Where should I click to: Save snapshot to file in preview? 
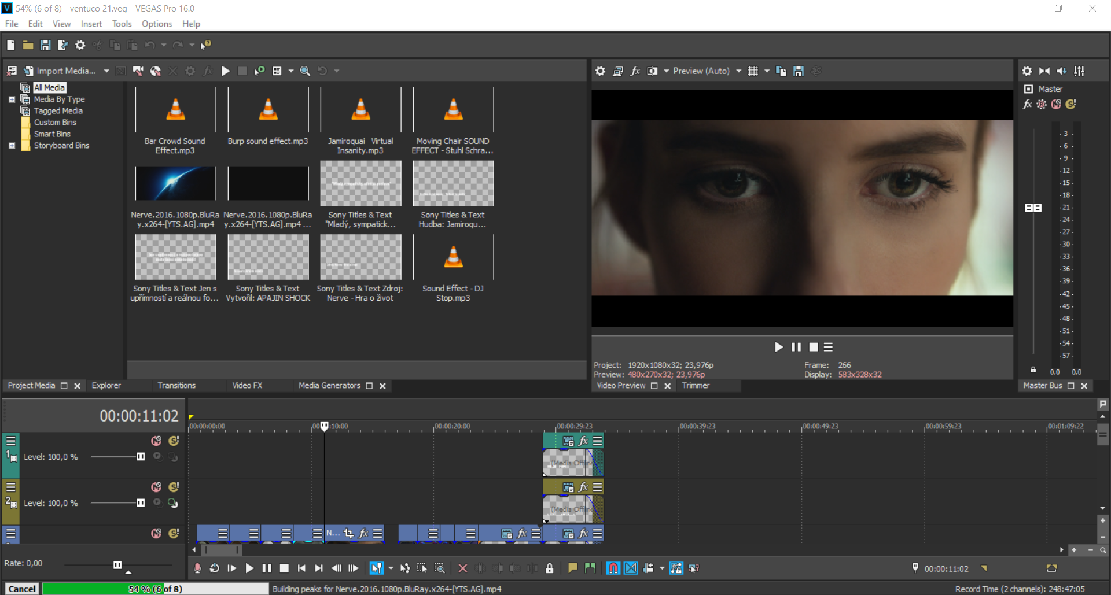[x=799, y=71]
